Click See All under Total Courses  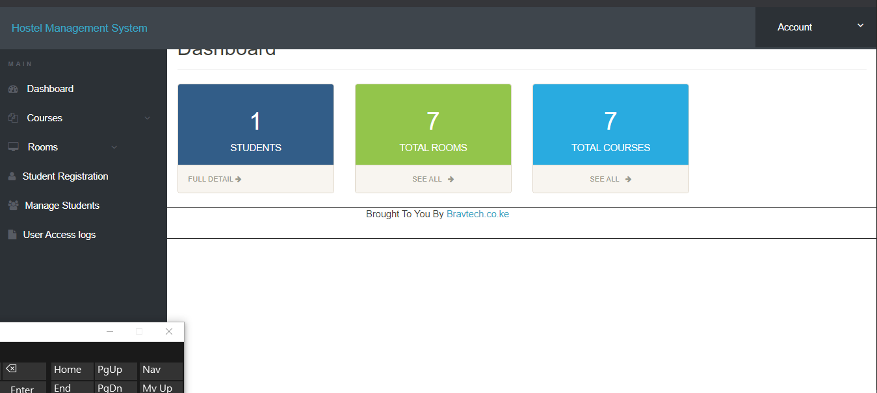610,179
